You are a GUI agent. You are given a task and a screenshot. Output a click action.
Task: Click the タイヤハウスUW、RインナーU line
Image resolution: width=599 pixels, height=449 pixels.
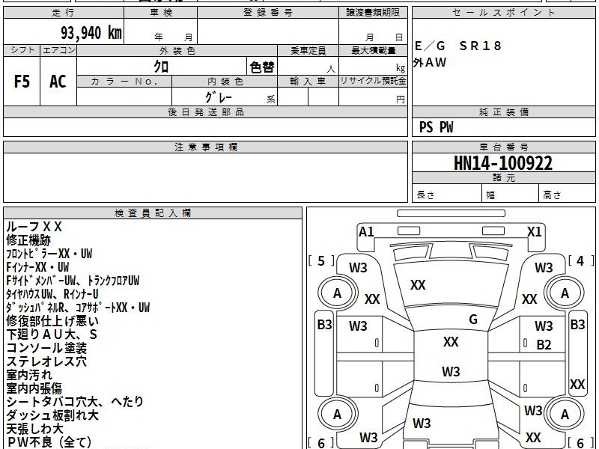(x=52, y=294)
